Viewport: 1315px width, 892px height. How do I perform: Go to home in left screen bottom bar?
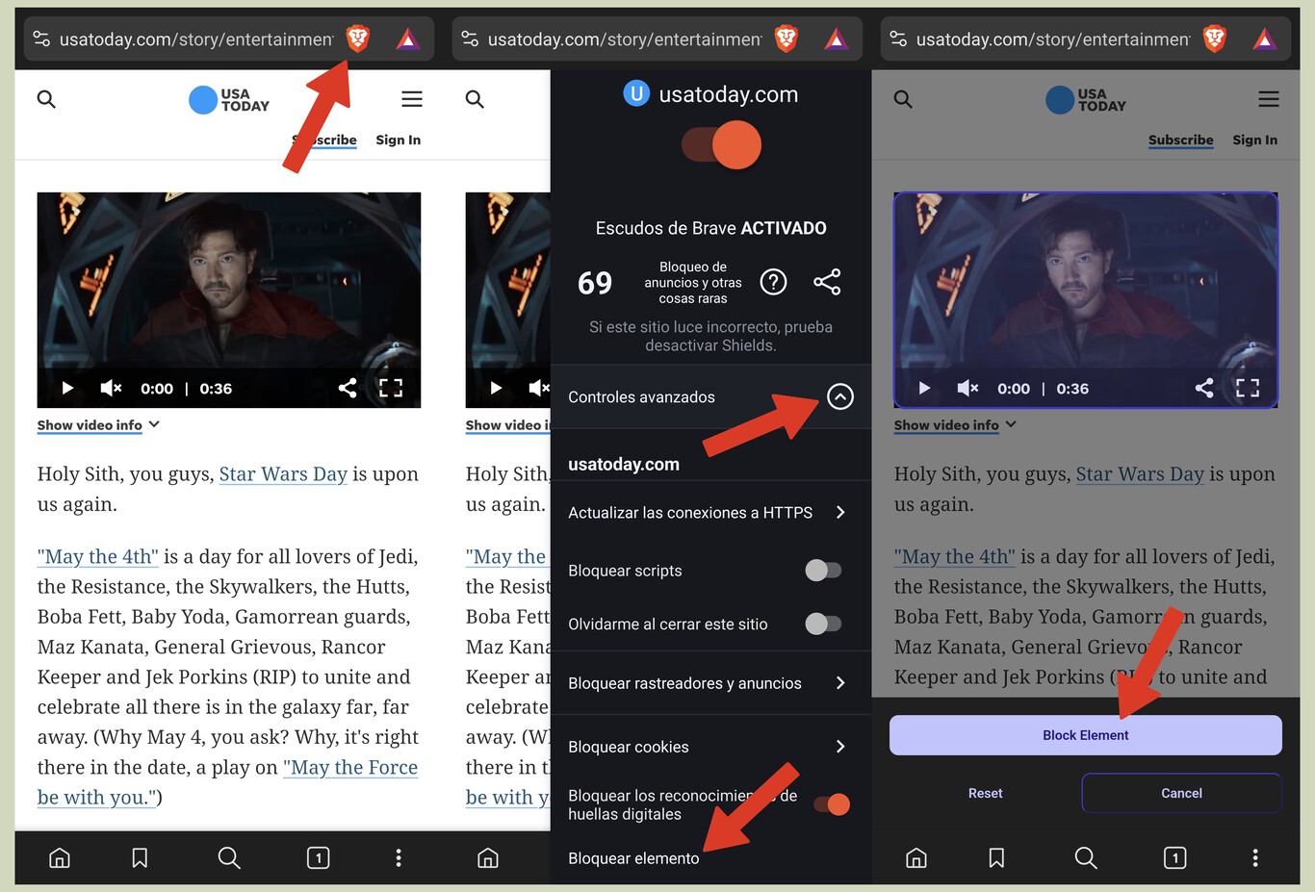pos(60,857)
